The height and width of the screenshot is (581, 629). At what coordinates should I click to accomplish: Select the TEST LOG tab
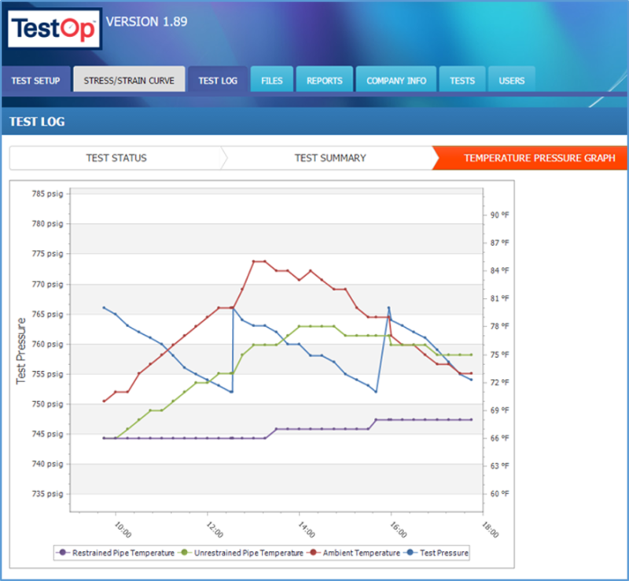coord(218,81)
